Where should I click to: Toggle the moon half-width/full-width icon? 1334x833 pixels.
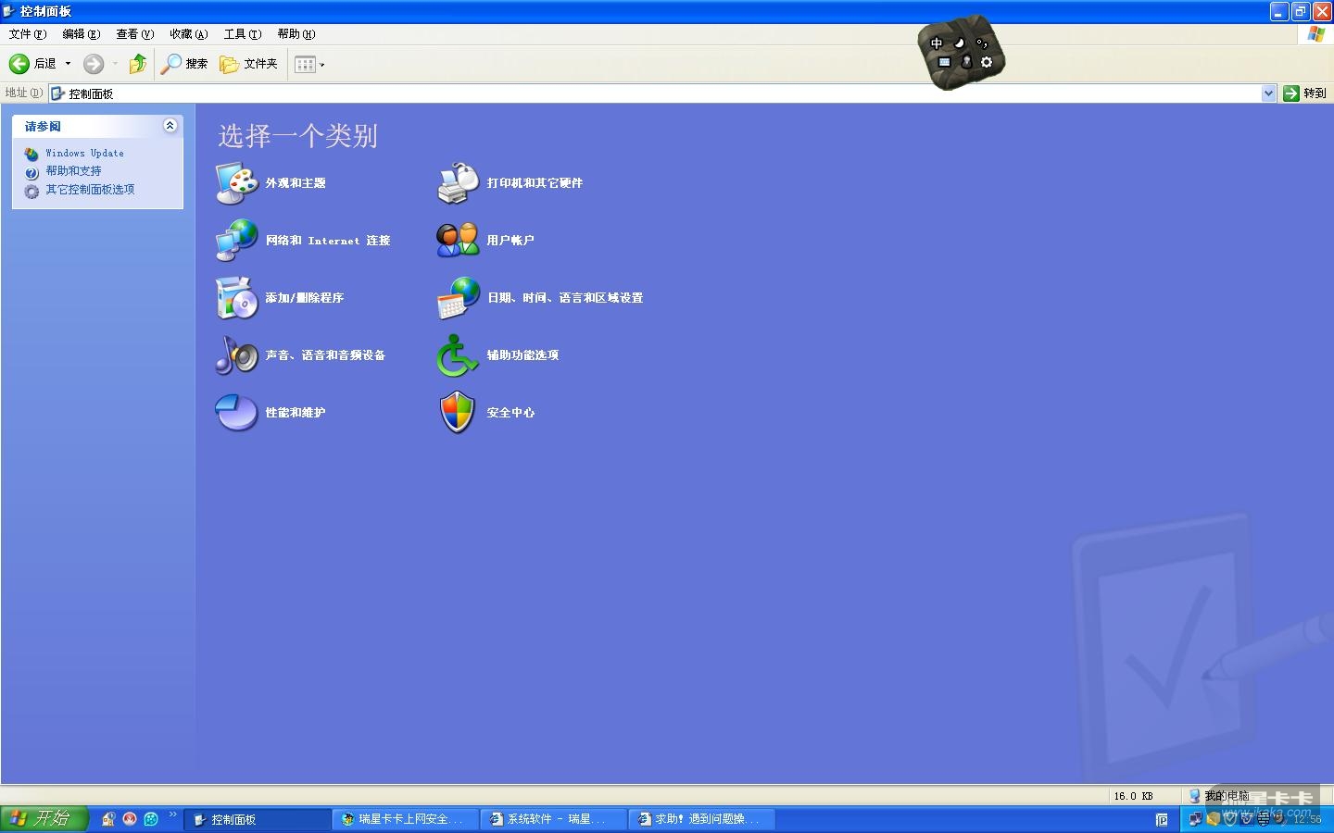960,43
